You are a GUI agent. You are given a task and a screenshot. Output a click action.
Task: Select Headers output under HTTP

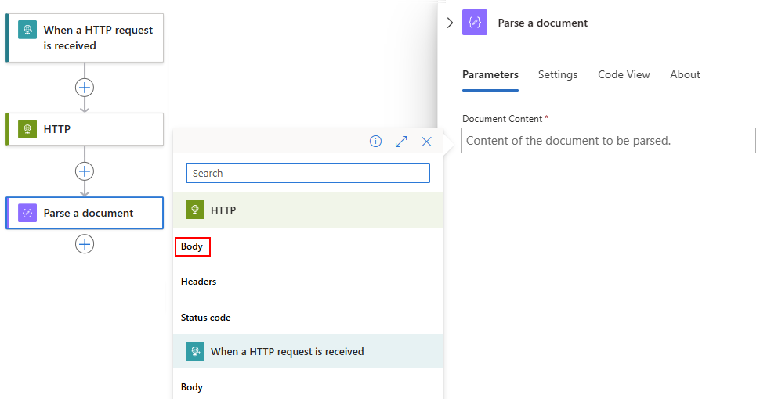[x=198, y=282]
